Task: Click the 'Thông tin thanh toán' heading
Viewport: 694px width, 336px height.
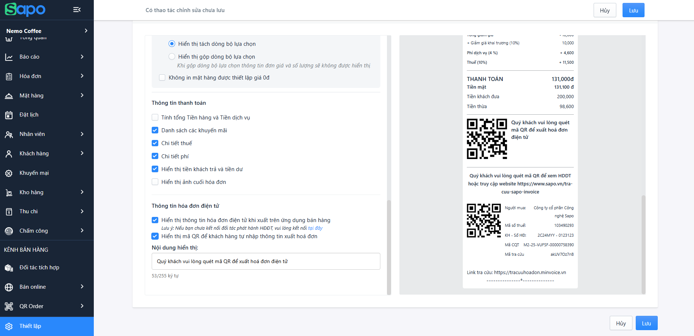Action: coord(179,103)
